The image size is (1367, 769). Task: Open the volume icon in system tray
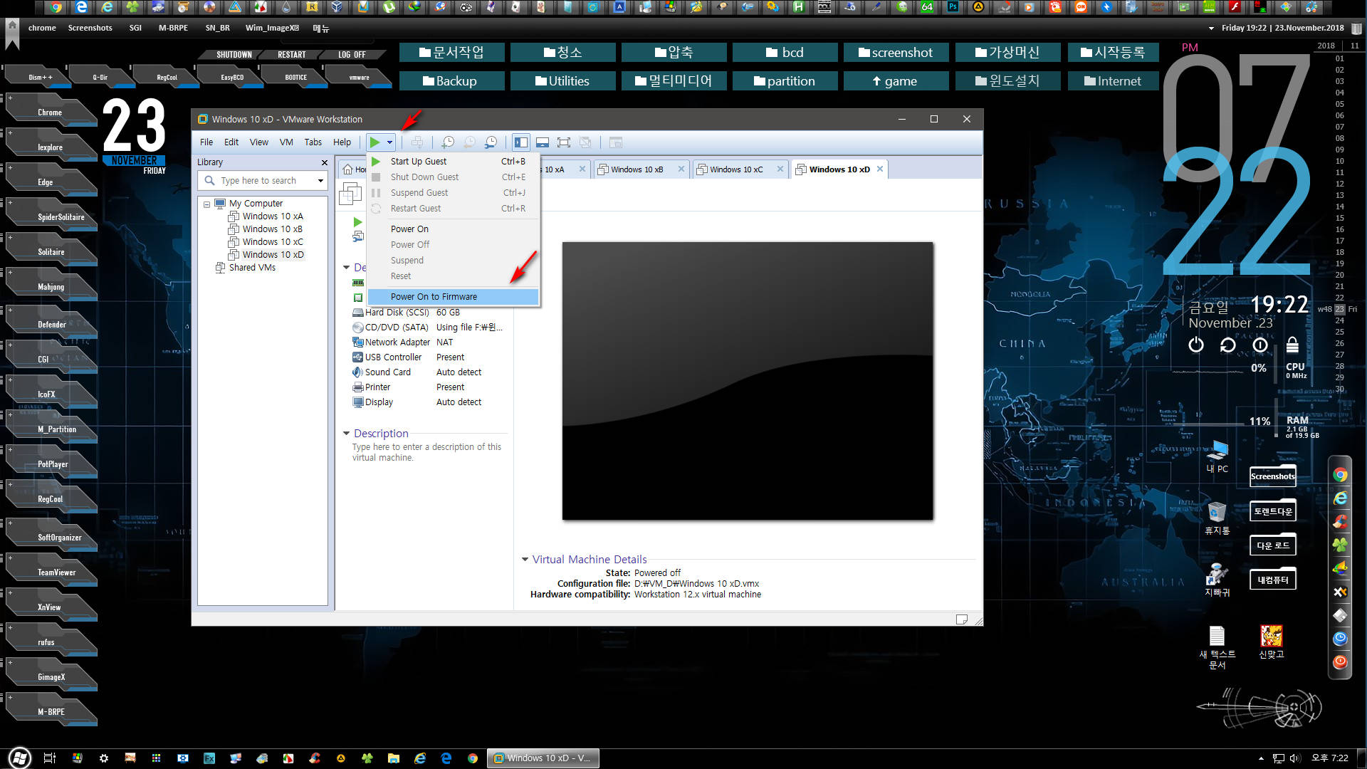1295,758
